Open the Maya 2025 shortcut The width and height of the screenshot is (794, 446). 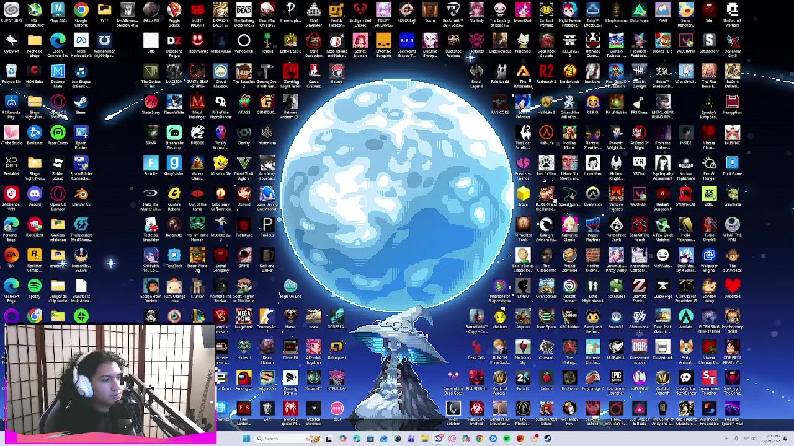coord(58,14)
